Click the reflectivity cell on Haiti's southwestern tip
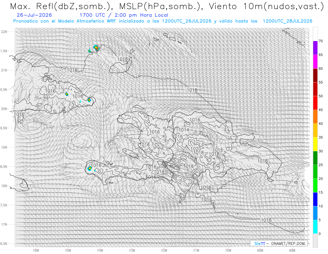 (89, 168)
